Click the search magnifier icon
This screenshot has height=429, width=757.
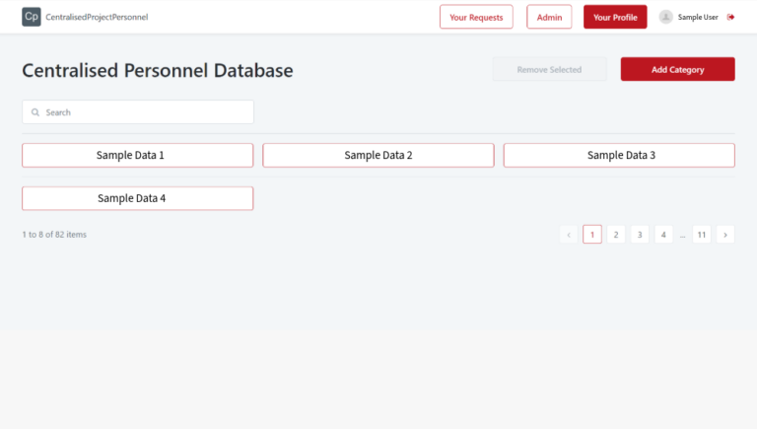(35, 112)
